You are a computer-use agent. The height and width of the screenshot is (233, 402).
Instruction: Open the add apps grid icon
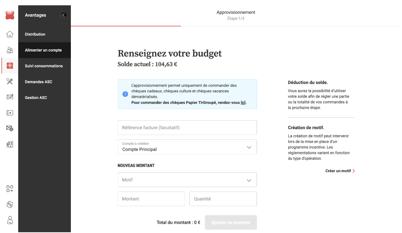pyautogui.click(x=10, y=189)
